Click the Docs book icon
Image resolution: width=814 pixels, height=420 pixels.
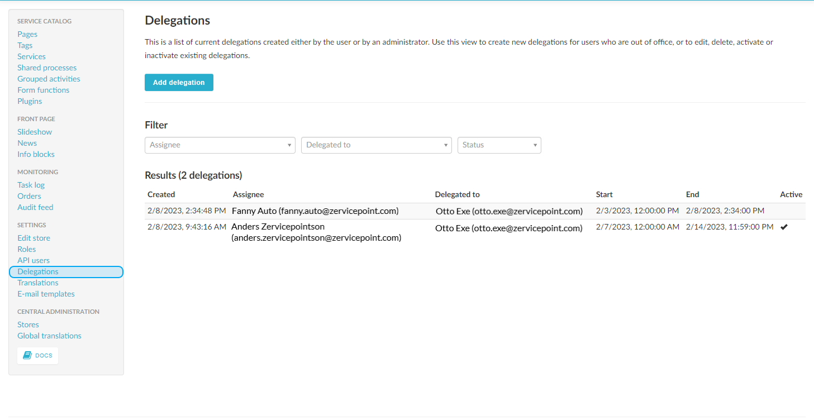point(27,355)
